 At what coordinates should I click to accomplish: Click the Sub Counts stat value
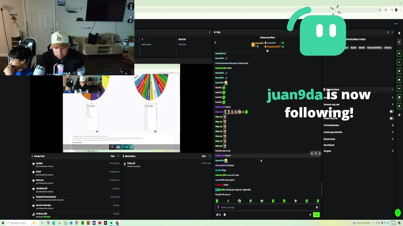pos(142,39)
